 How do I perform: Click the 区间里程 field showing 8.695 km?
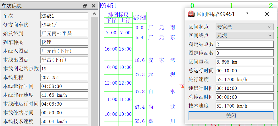click(245, 62)
